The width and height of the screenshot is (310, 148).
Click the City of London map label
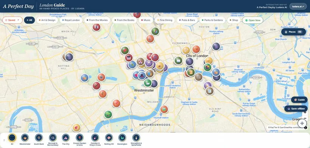[197, 56]
